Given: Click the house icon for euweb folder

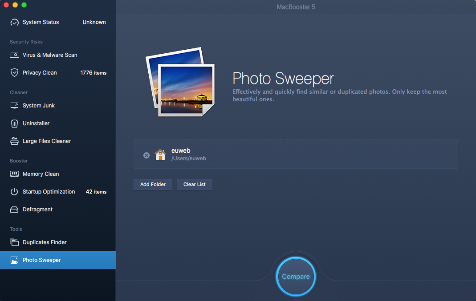Looking at the screenshot, I should [160, 154].
